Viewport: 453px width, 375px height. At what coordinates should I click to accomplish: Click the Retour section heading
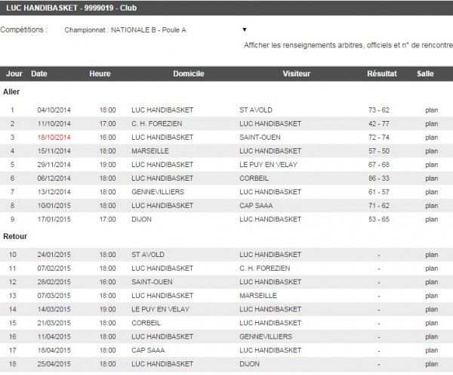(x=15, y=236)
